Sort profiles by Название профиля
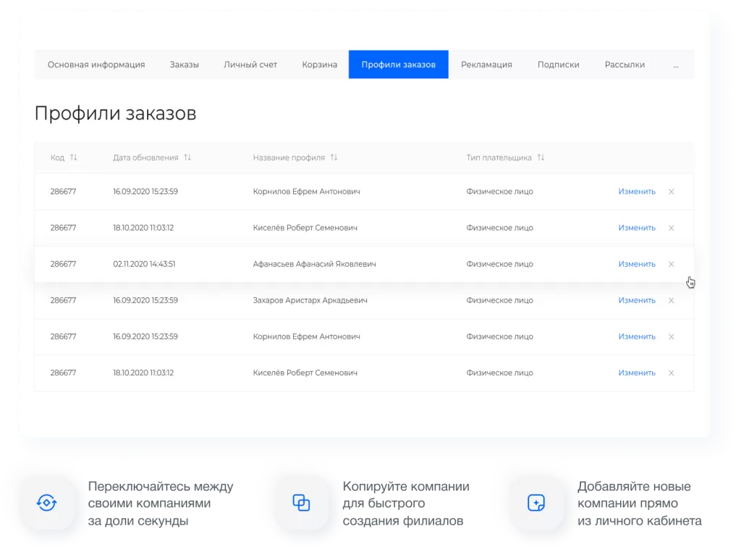Image resolution: width=741 pixels, height=549 pixels. 334,158
